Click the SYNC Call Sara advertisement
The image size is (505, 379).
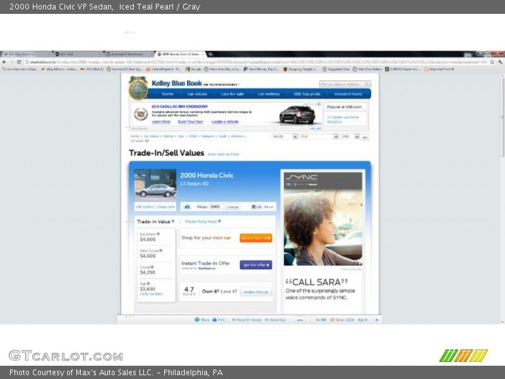pyautogui.click(x=323, y=240)
